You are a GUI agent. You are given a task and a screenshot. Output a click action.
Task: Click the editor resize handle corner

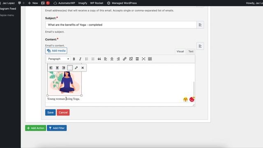click(x=194, y=105)
